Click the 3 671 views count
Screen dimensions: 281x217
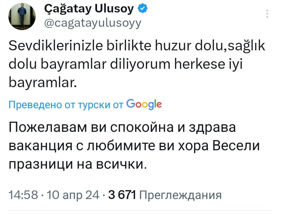[122, 195]
